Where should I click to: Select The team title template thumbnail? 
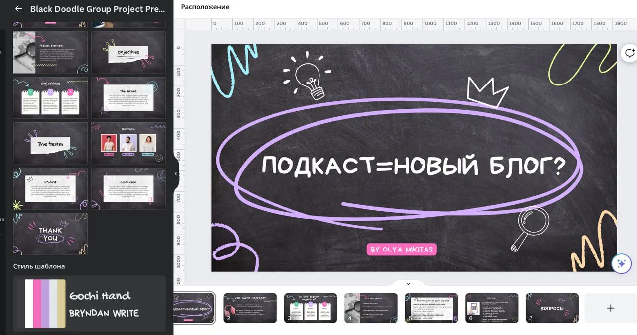[50, 143]
